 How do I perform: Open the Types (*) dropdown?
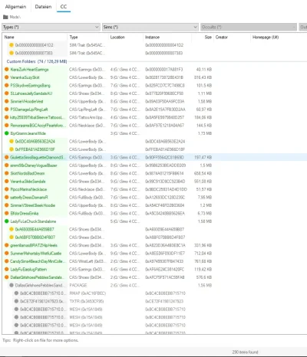coord(51,27)
